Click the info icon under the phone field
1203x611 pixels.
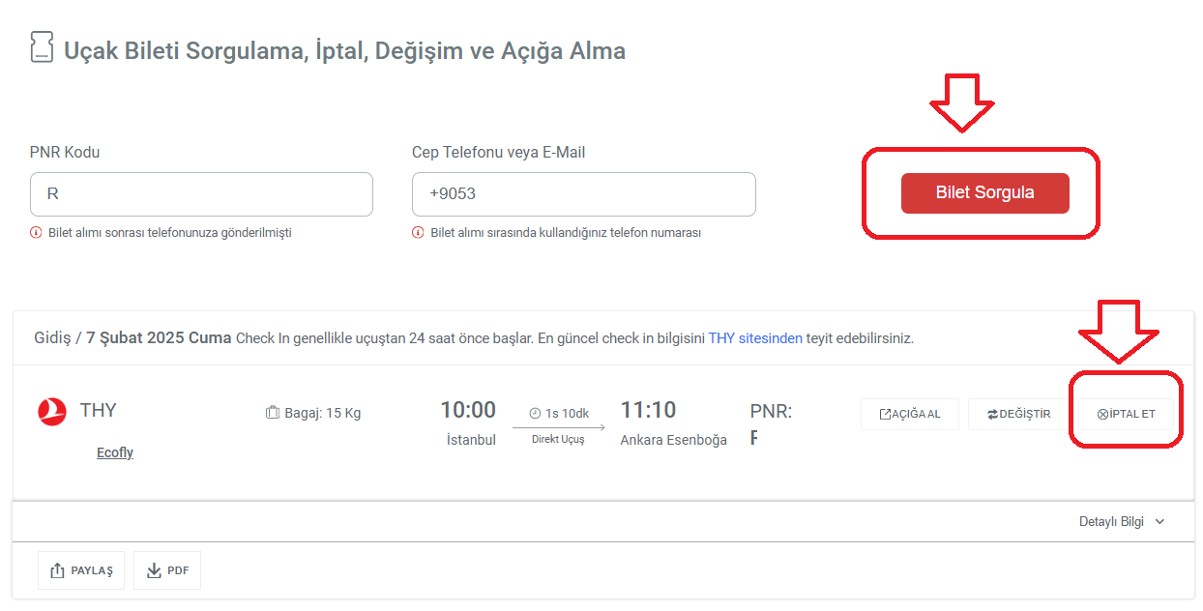[x=418, y=232]
